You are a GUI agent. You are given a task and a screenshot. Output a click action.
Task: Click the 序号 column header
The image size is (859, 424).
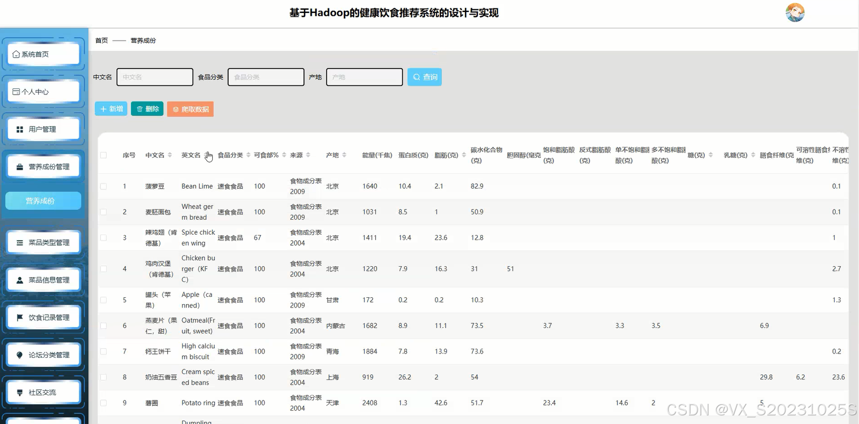[129, 155]
